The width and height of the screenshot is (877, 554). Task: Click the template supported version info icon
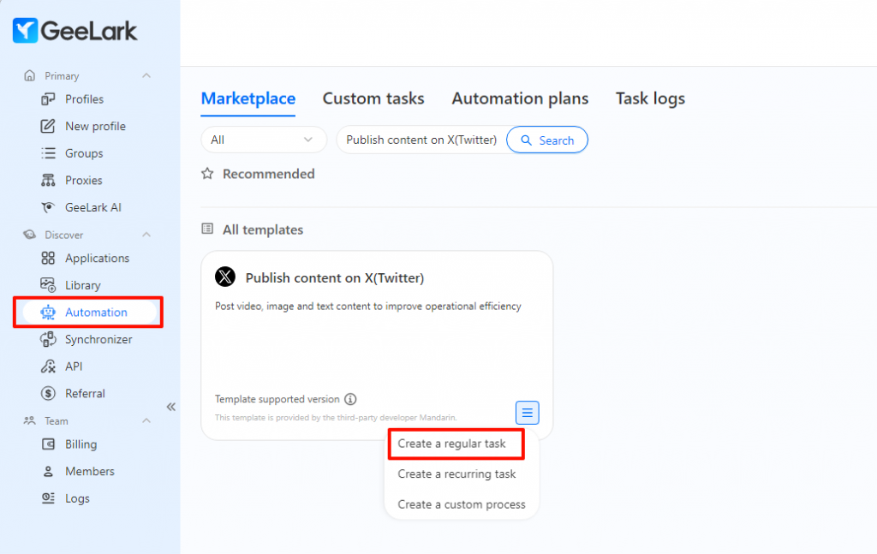350,399
